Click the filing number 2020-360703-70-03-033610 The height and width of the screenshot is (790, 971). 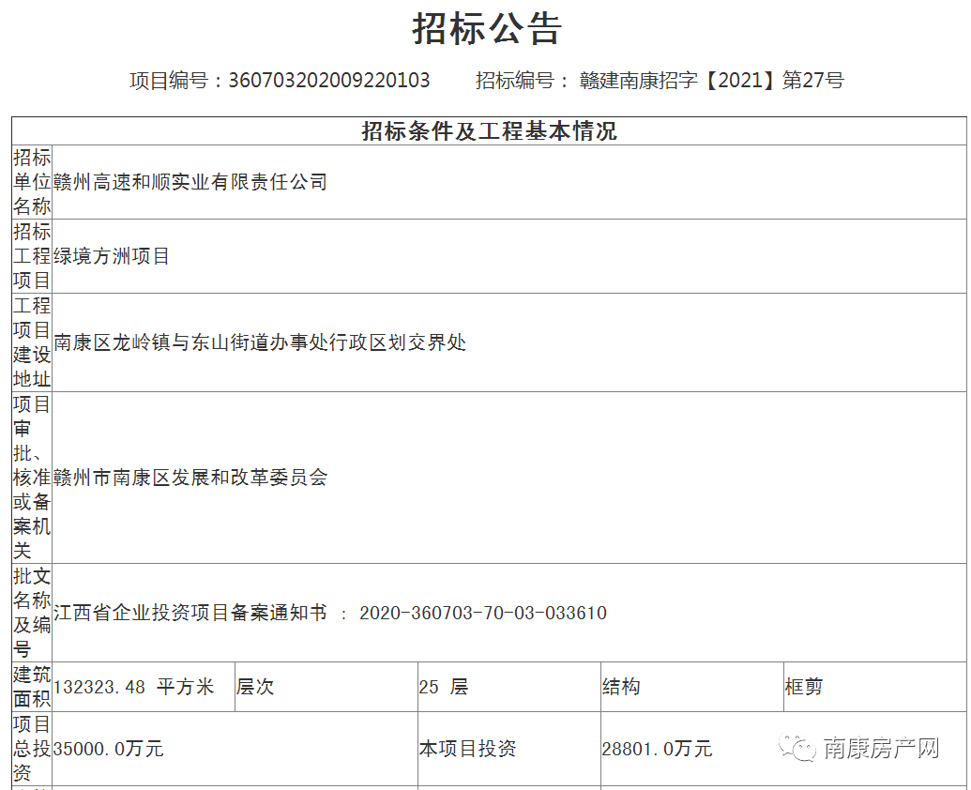[x=483, y=613]
